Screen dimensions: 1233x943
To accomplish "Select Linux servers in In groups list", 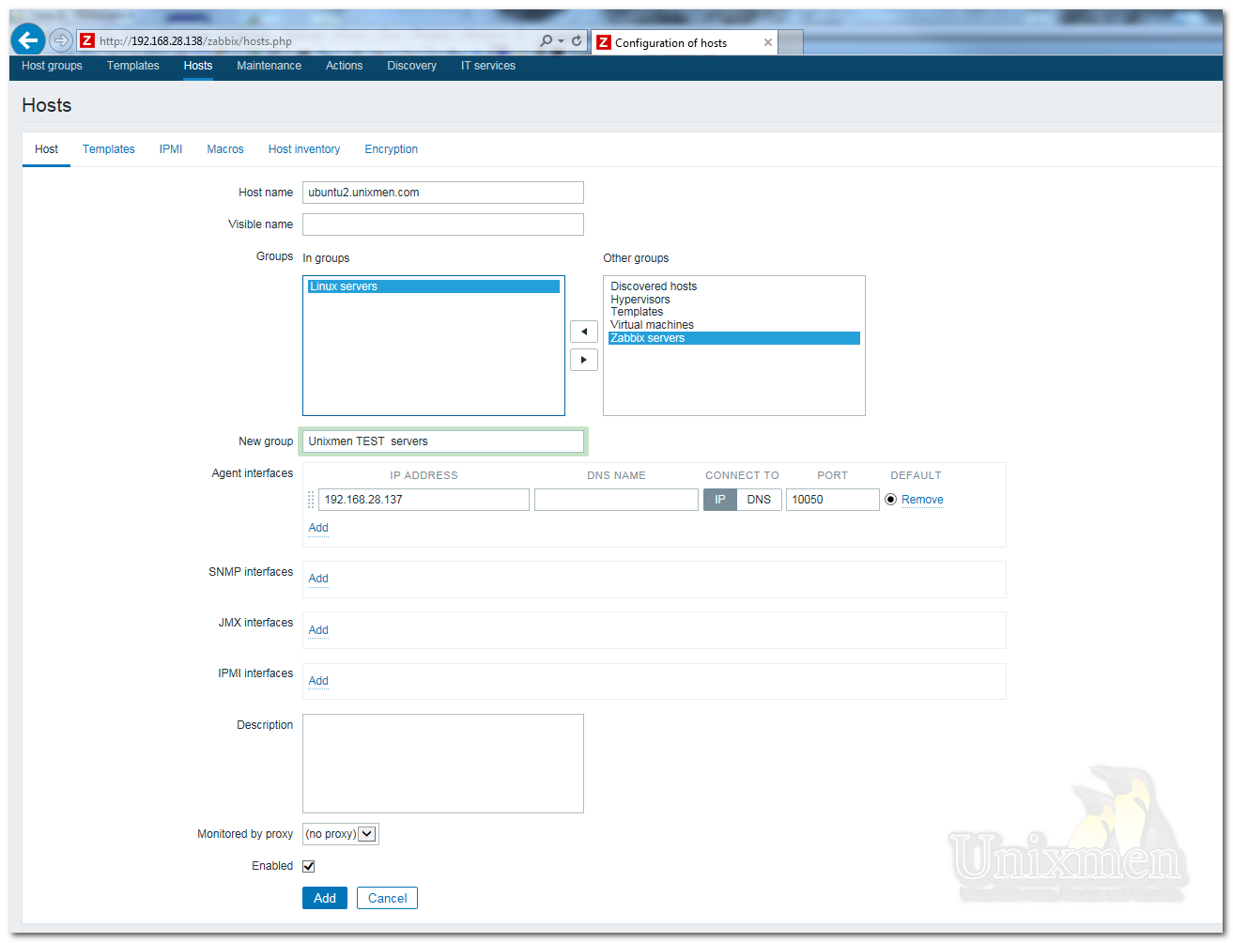I will pos(434,286).
